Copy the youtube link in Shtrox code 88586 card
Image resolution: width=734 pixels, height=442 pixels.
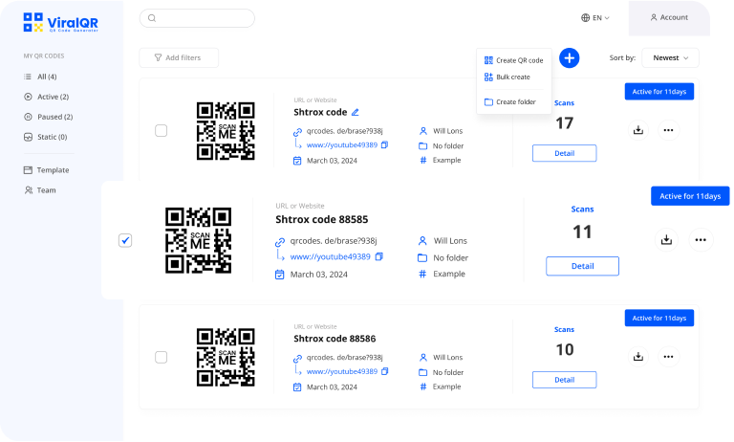tap(385, 371)
